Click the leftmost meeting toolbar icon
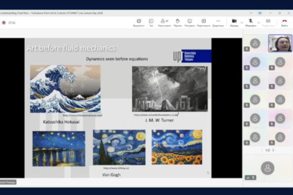 (139, 22)
